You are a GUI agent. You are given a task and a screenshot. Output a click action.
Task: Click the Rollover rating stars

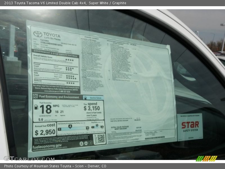(x=71, y=83)
